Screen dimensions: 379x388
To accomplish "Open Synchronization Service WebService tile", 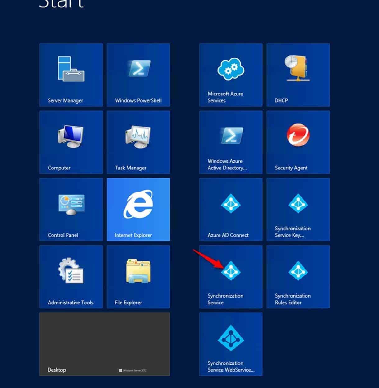I will point(231,344).
